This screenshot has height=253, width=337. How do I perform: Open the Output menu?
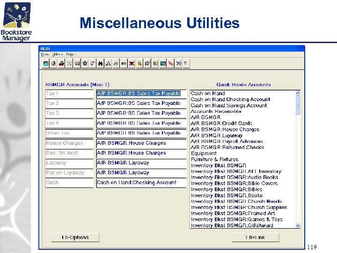tap(71, 54)
